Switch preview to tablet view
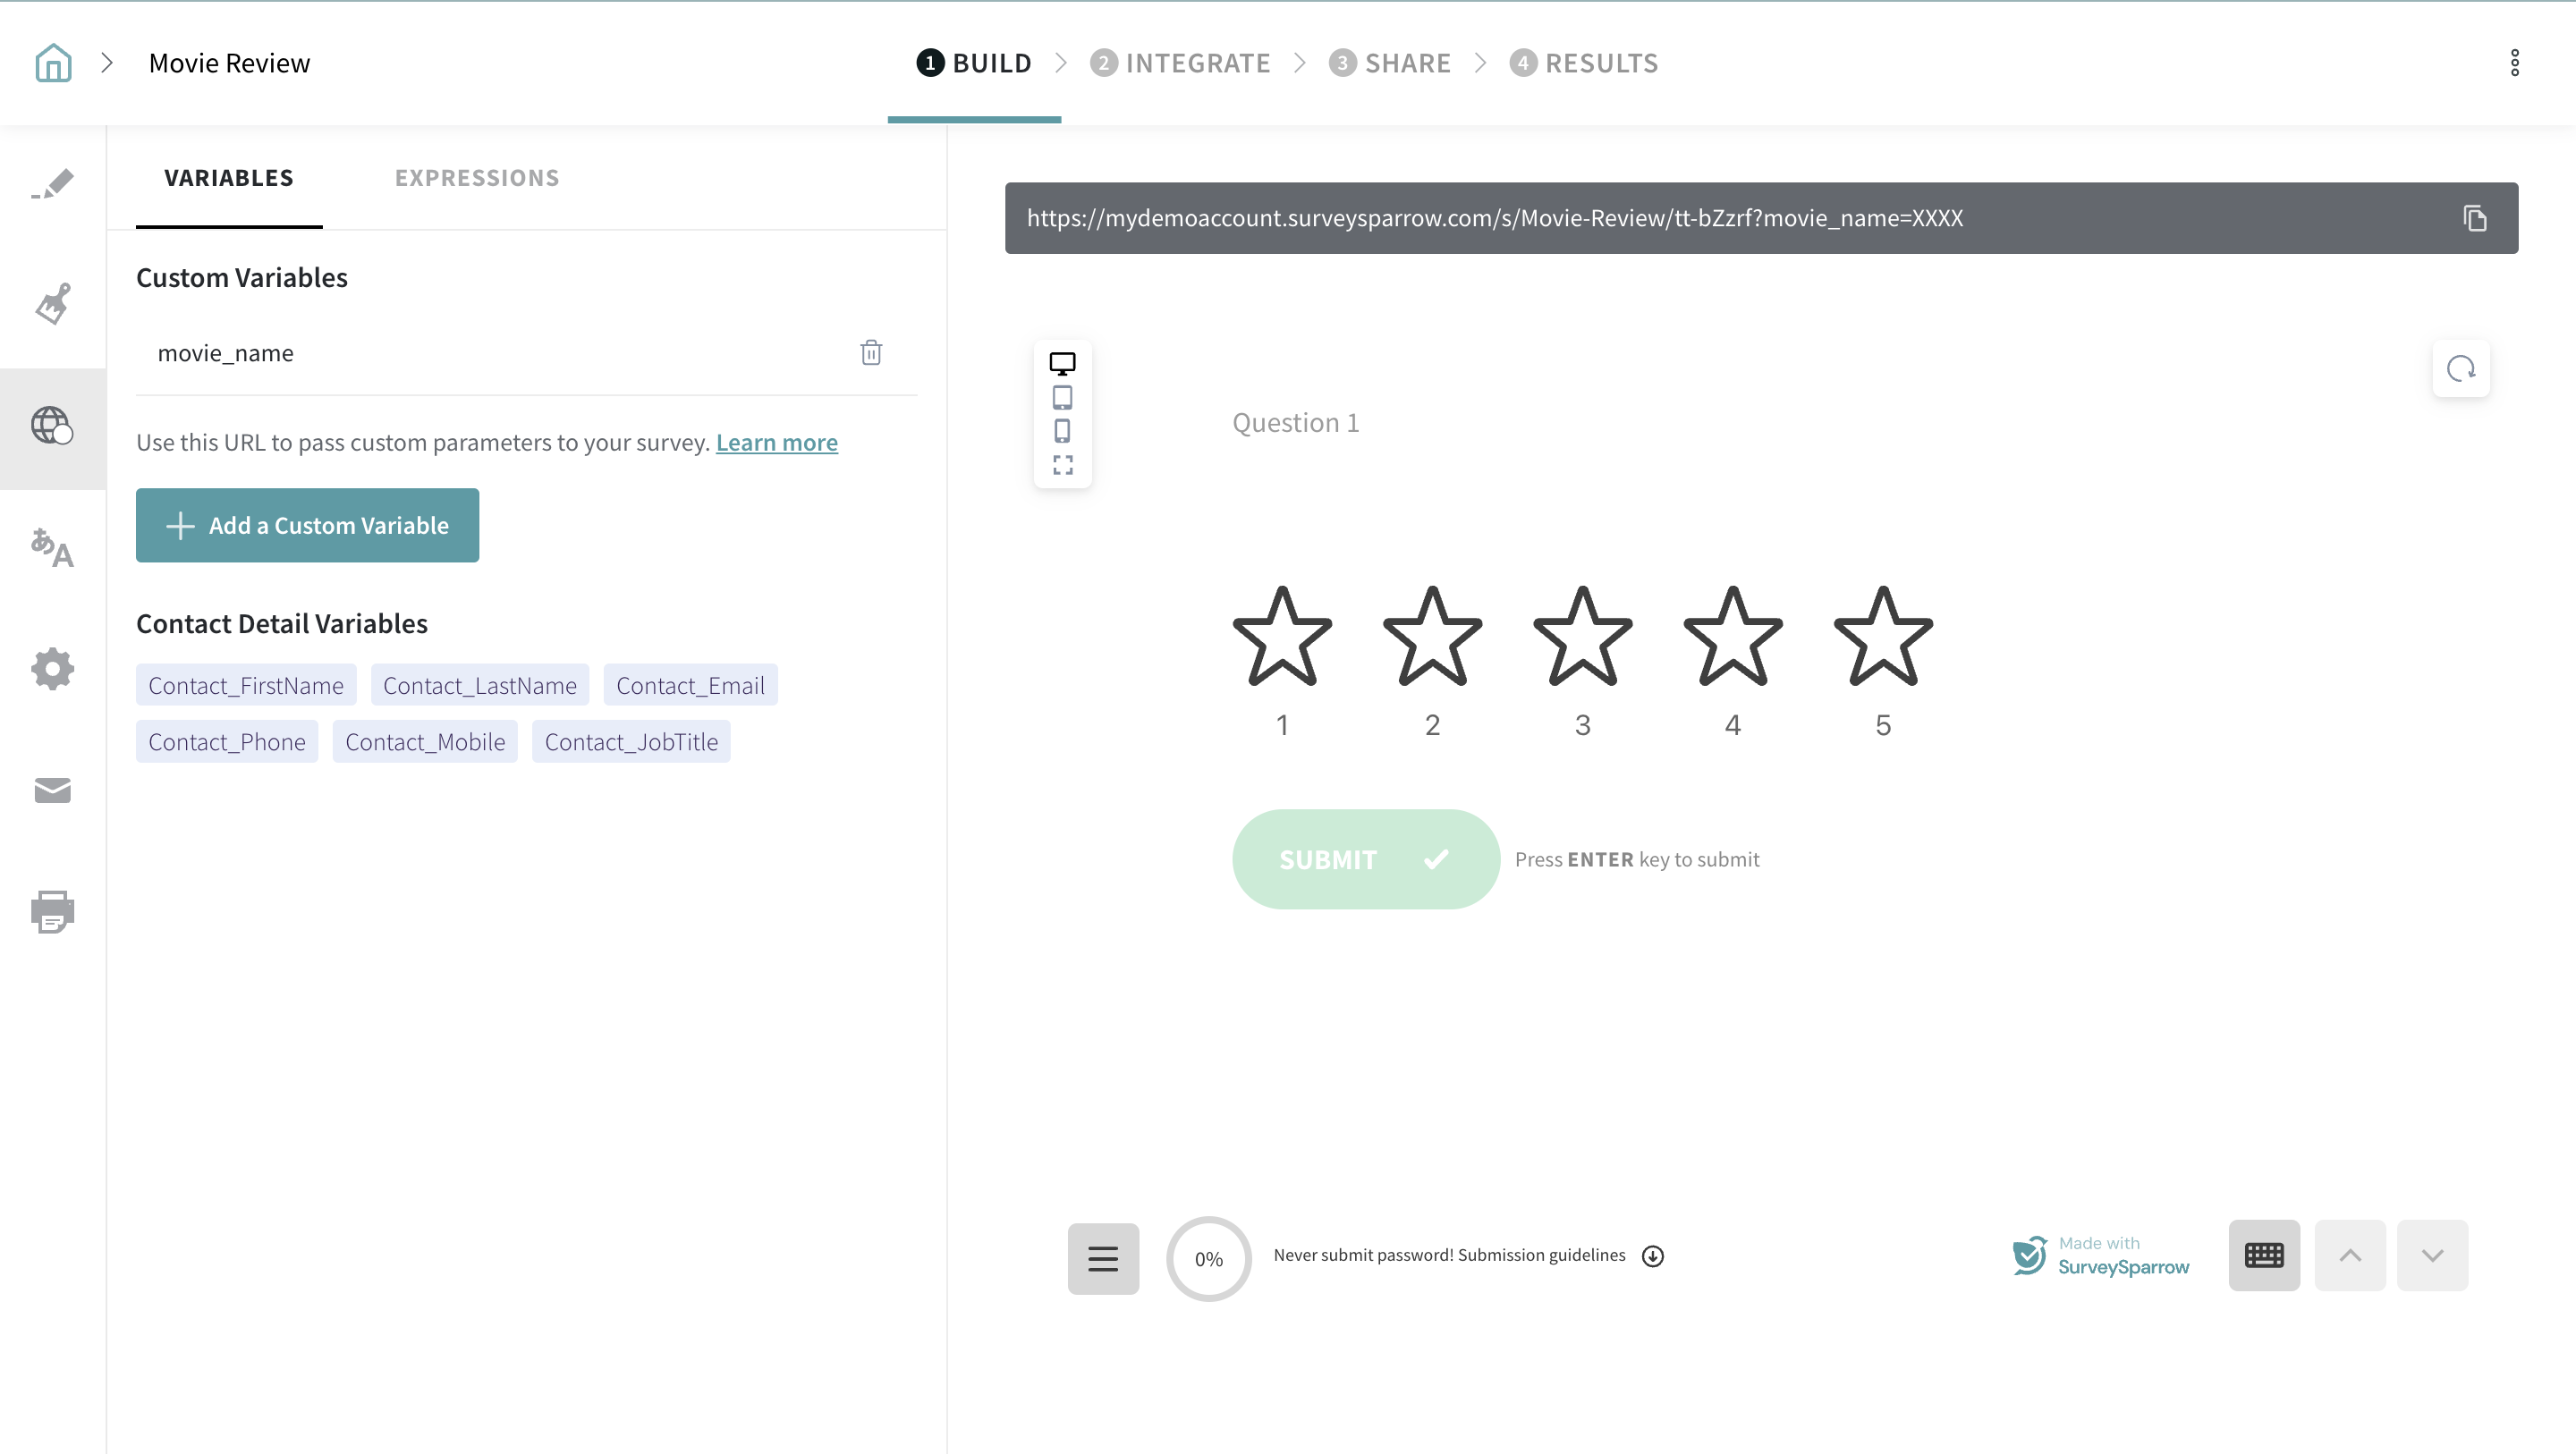2576x1454 pixels. coord(1062,398)
